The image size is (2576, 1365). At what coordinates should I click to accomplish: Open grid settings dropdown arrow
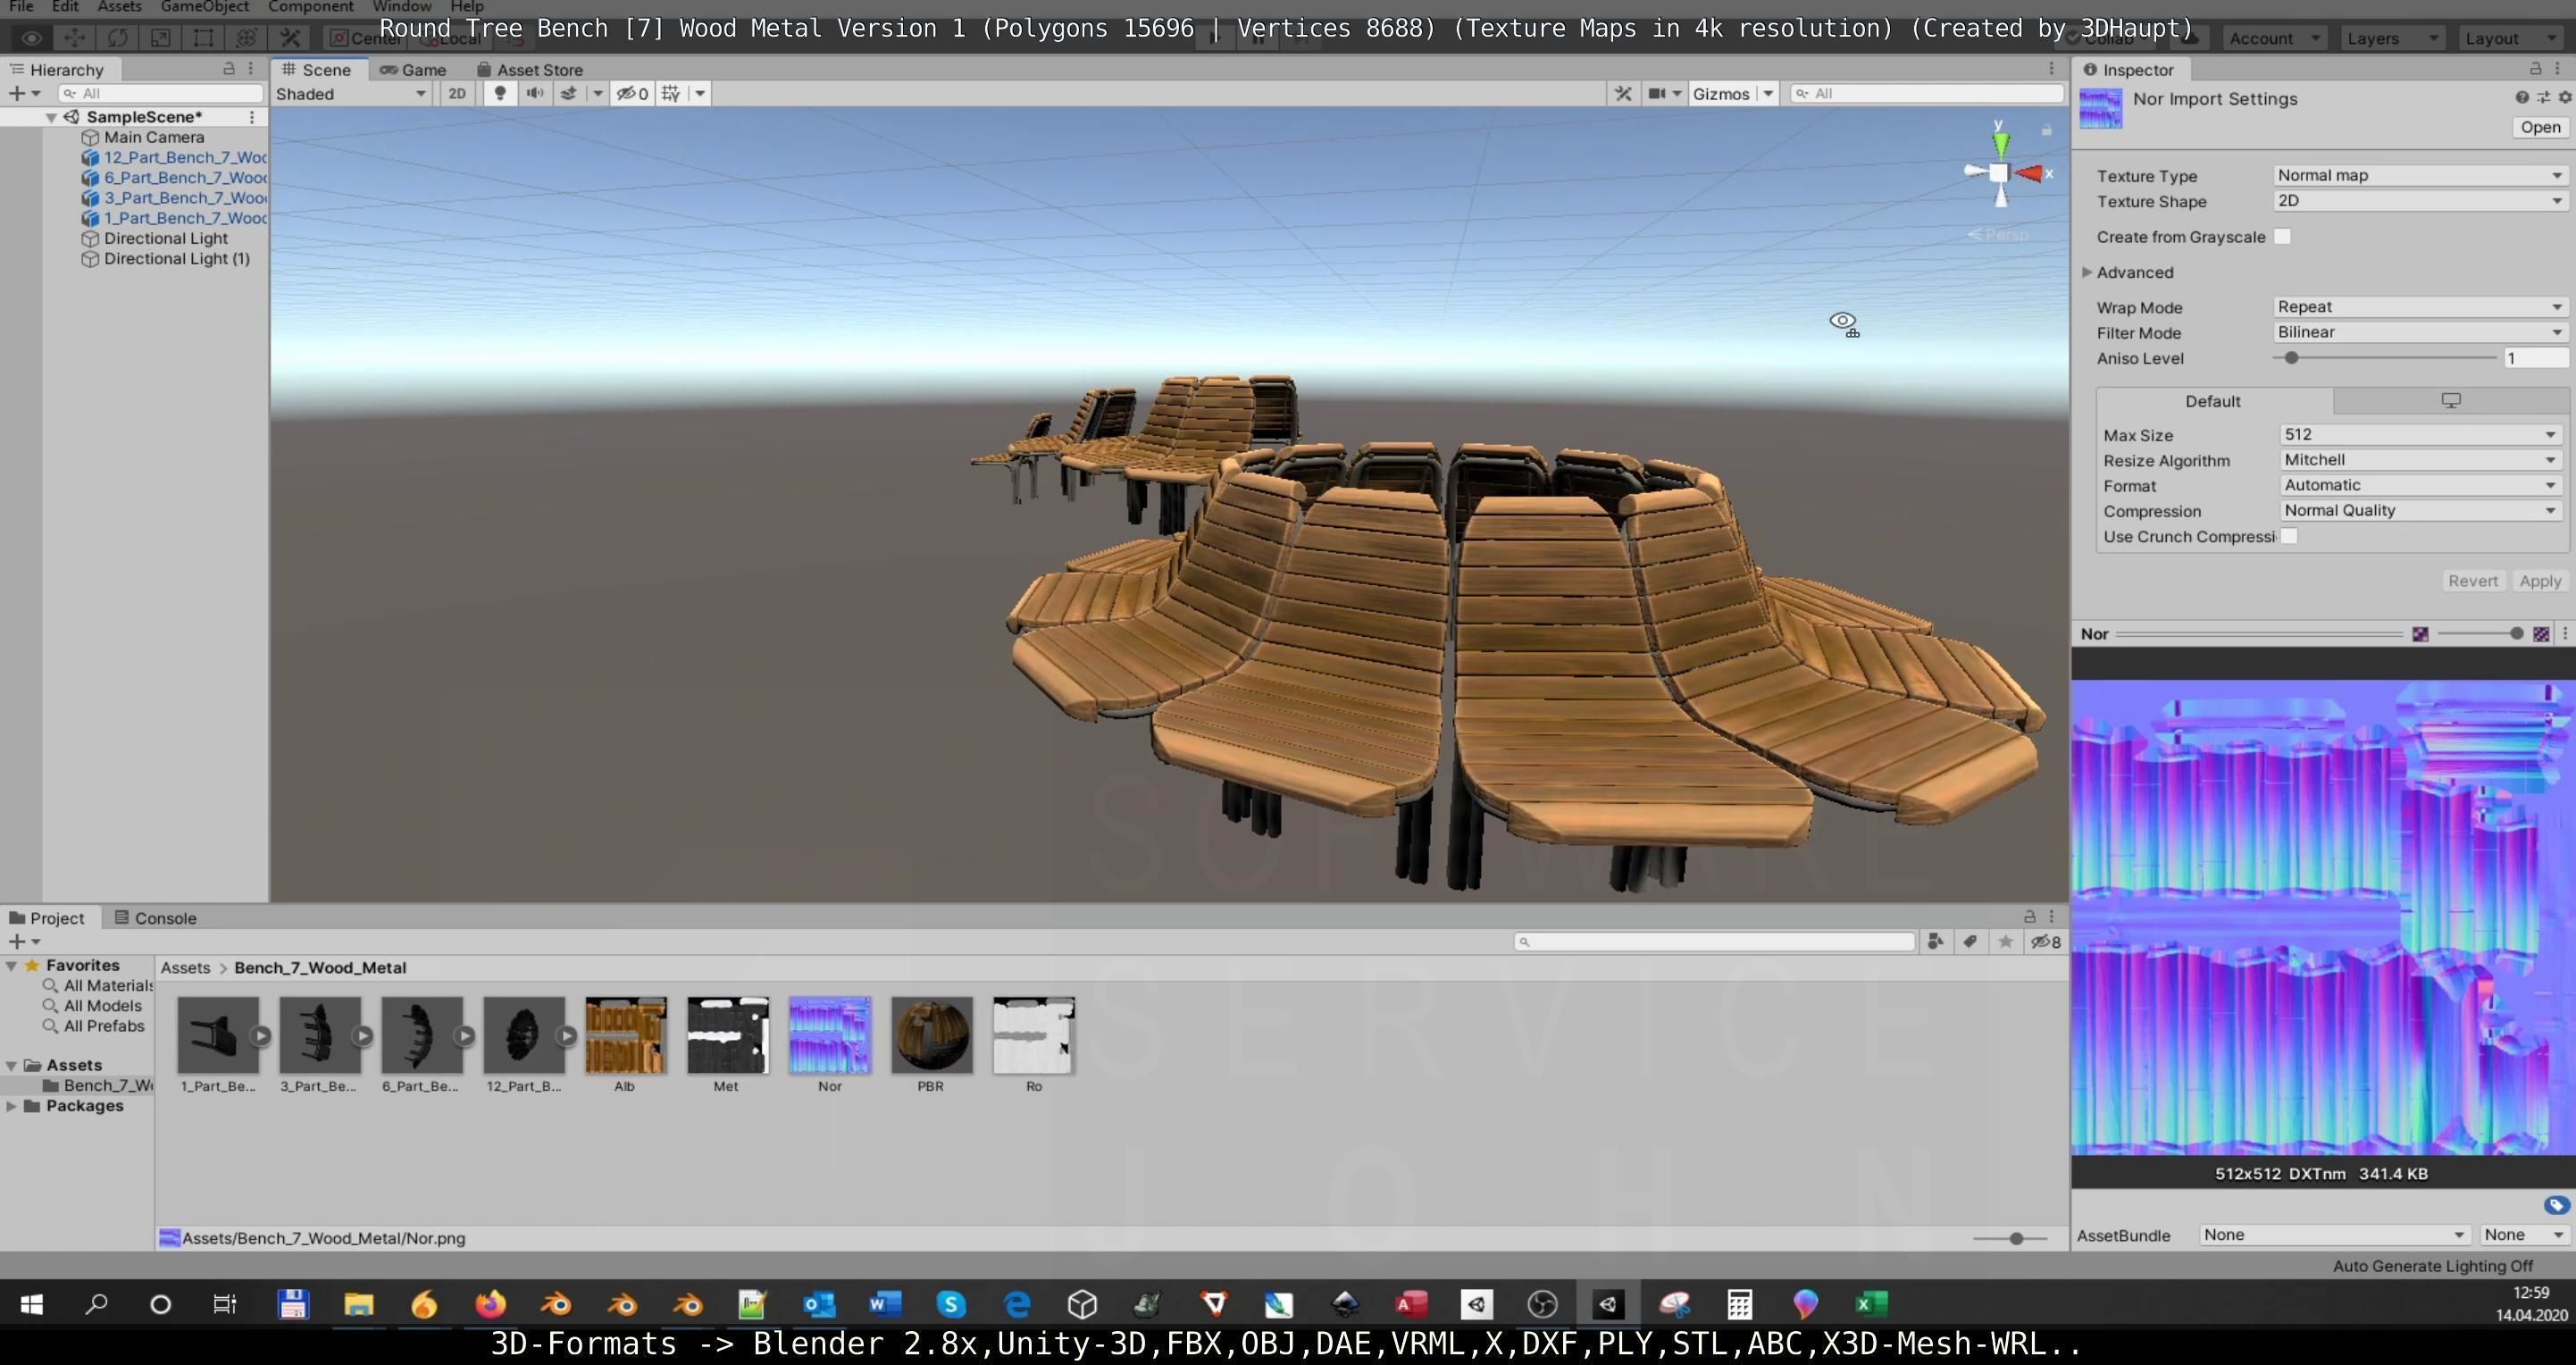700,93
